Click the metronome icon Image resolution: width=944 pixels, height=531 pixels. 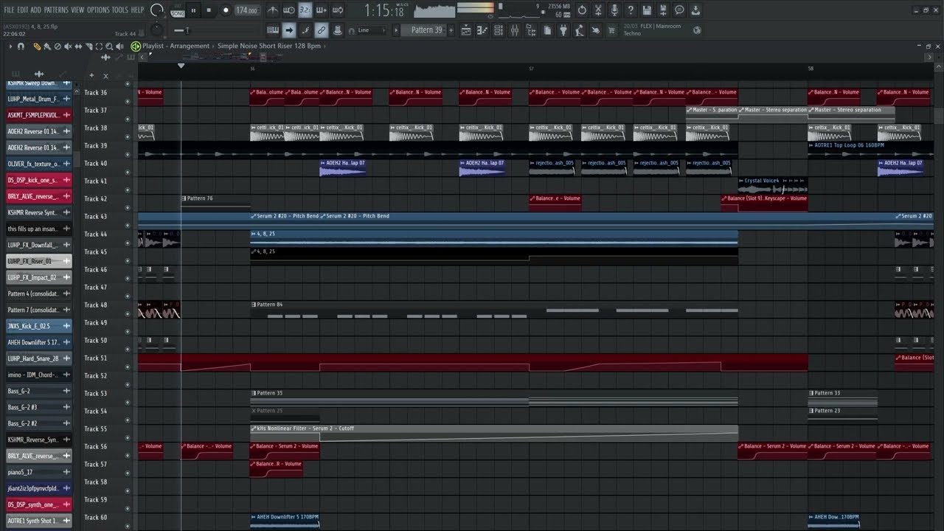click(273, 10)
